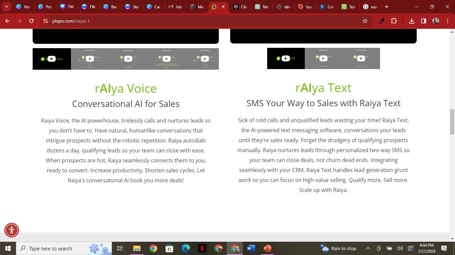455x255 pixels.
Task: Play the first rAIya Text video thumbnail
Action: click(286, 58)
